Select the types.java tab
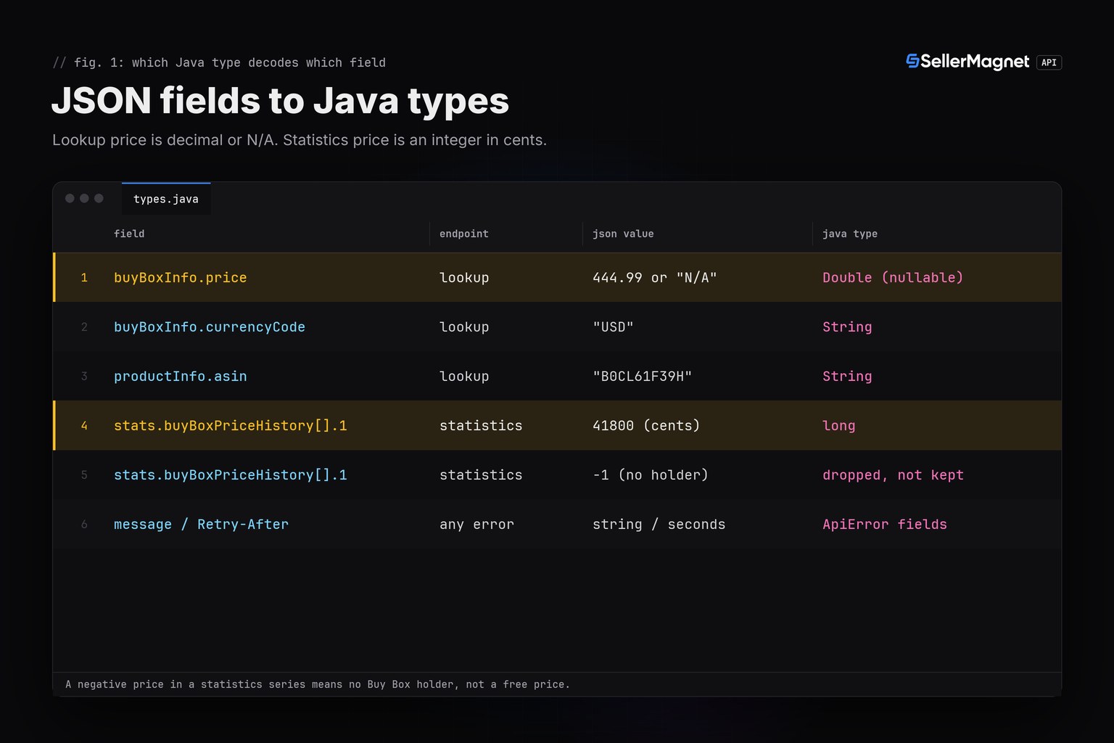This screenshot has height=743, width=1114. tap(166, 199)
